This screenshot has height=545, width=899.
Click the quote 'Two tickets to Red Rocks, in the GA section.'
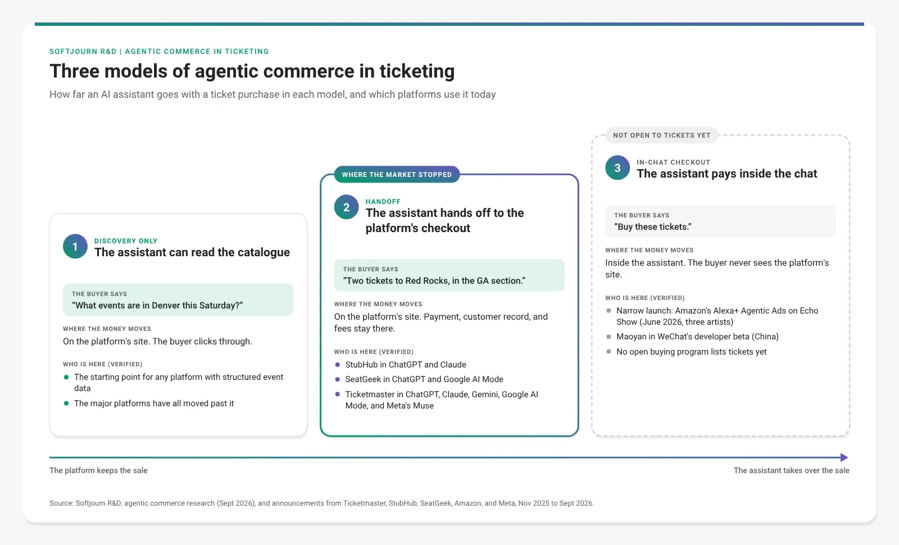[434, 281]
